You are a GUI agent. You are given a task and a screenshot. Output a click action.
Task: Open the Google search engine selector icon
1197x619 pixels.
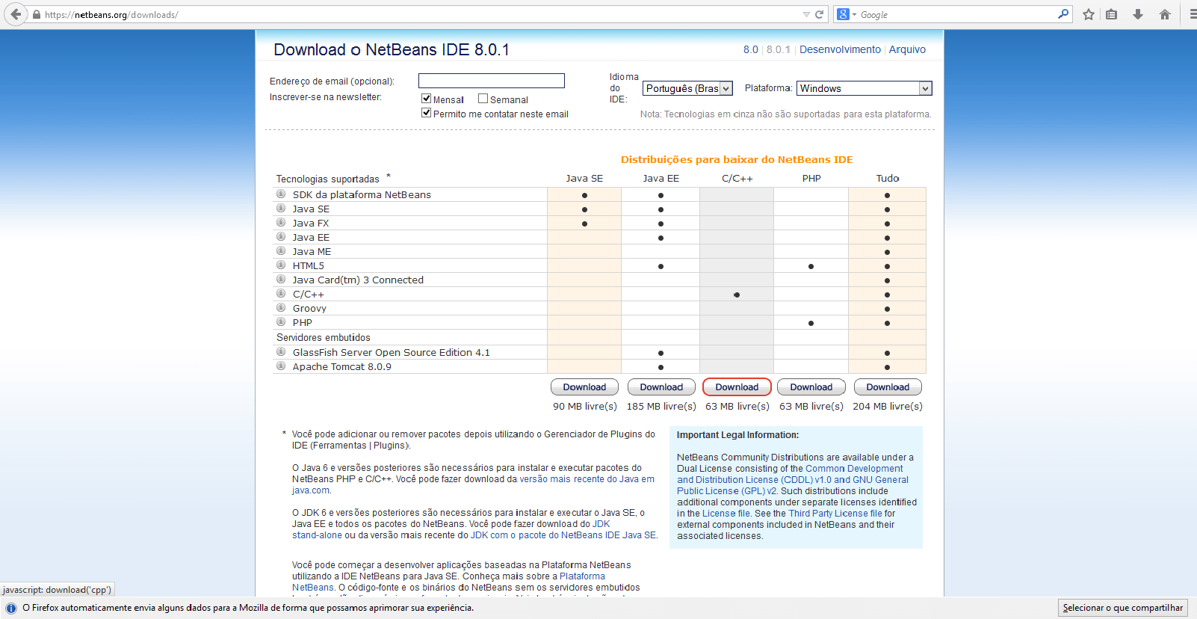click(x=846, y=14)
